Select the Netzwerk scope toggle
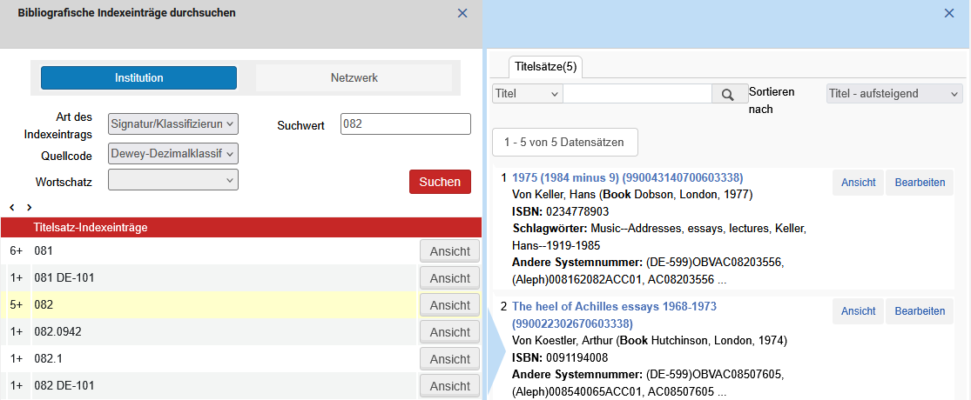 (x=354, y=78)
